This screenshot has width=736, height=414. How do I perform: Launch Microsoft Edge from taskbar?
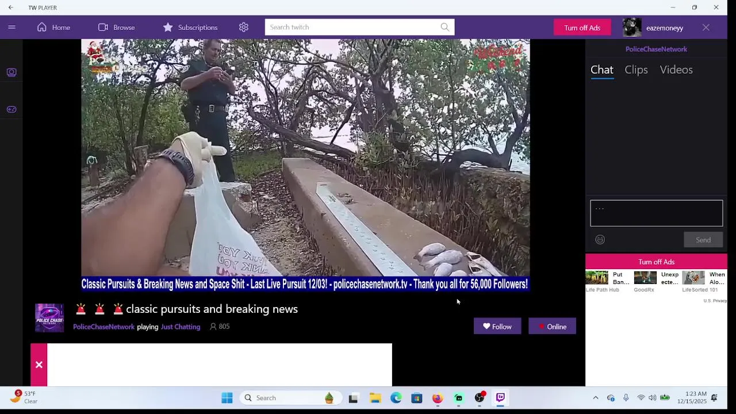click(x=396, y=398)
